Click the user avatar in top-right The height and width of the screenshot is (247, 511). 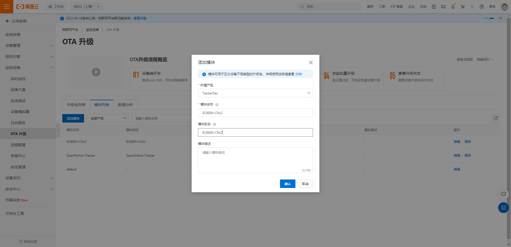click(x=504, y=7)
